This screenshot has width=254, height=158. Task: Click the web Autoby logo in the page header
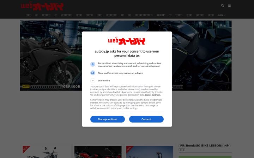42,6
